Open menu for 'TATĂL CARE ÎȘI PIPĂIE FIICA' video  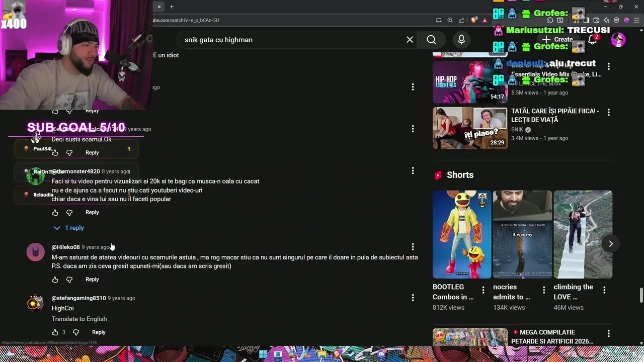pos(608,112)
